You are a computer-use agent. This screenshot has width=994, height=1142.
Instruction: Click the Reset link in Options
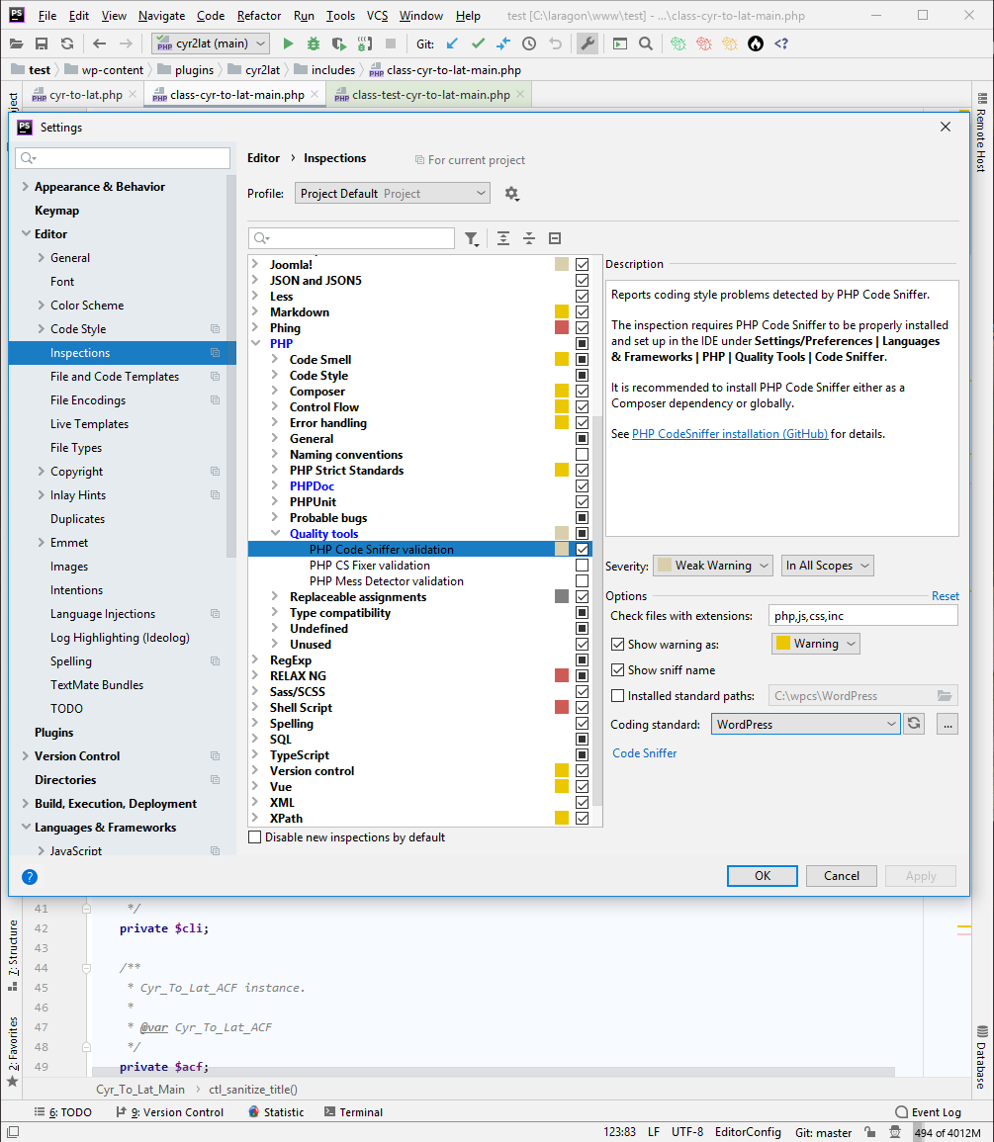pyautogui.click(x=946, y=596)
